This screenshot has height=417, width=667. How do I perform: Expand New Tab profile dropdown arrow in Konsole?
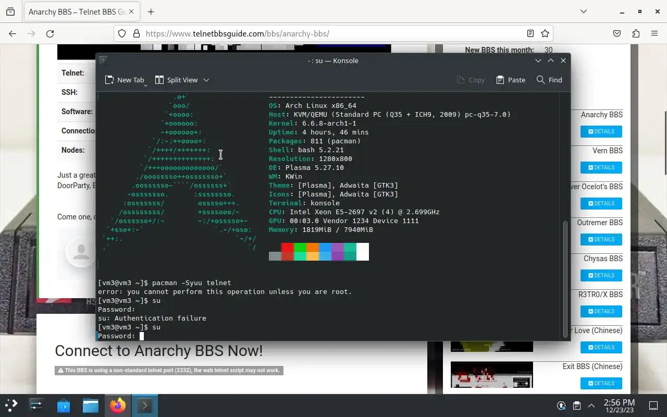point(146,84)
